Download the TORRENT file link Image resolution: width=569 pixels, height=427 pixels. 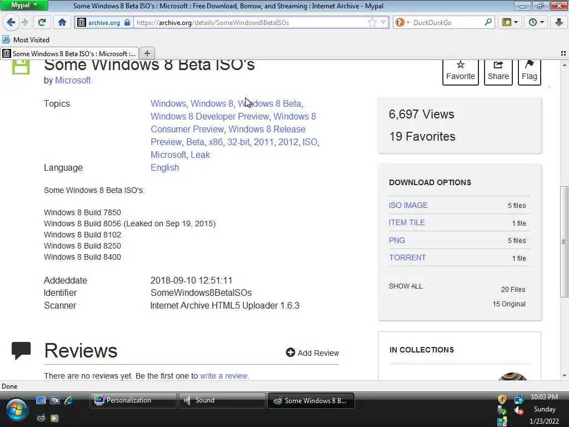[407, 257]
